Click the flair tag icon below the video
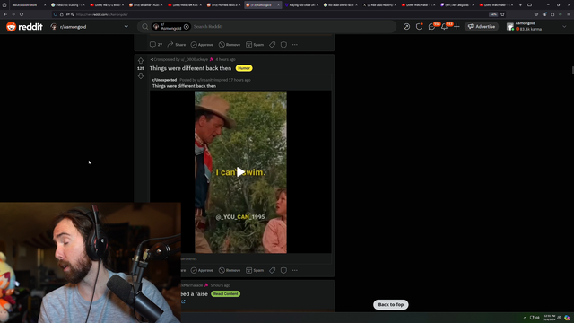 click(273, 271)
